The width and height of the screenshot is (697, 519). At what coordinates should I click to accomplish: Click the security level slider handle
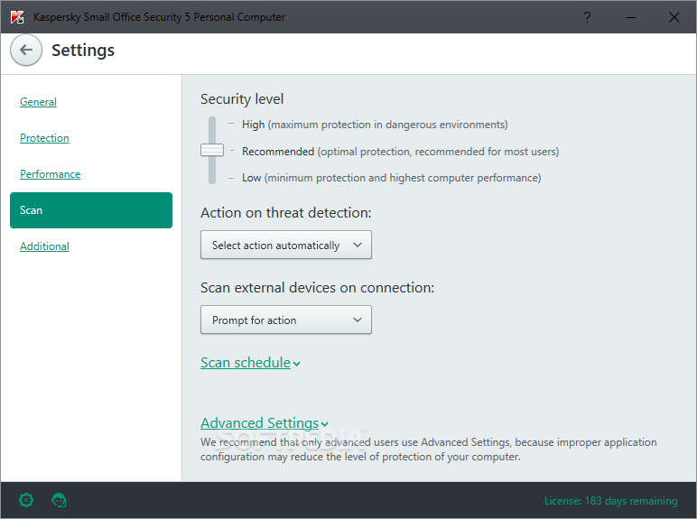tap(212, 150)
